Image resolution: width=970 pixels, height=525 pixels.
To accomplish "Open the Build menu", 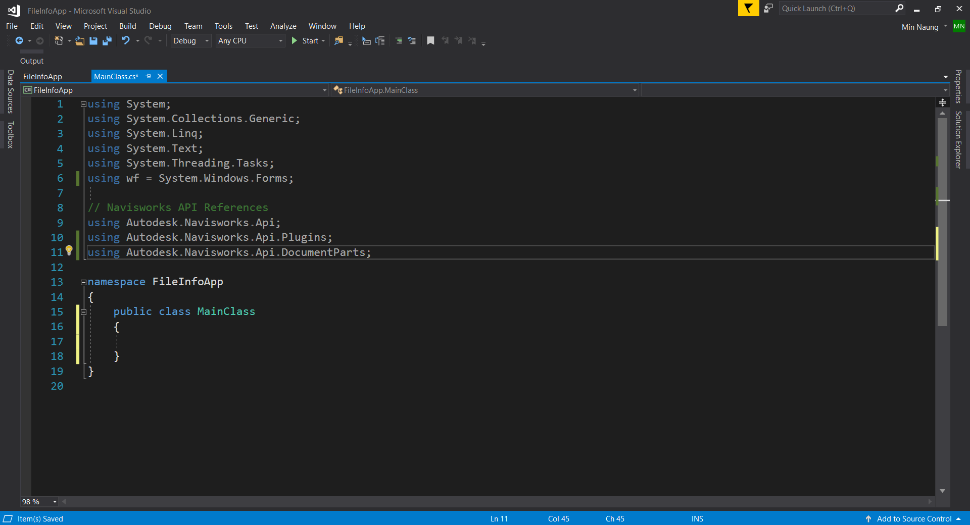I will [x=127, y=26].
